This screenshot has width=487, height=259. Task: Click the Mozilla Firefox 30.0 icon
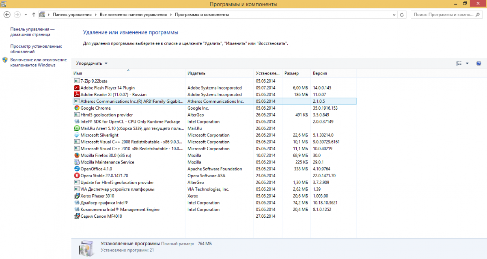coord(77,155)
